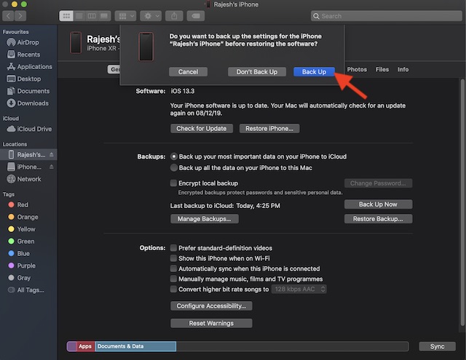
Task: Cancel the backup prompt dialog
Action: (188, 72)
